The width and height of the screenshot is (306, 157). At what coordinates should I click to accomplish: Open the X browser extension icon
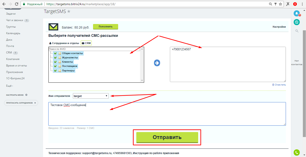pos(288,4)
